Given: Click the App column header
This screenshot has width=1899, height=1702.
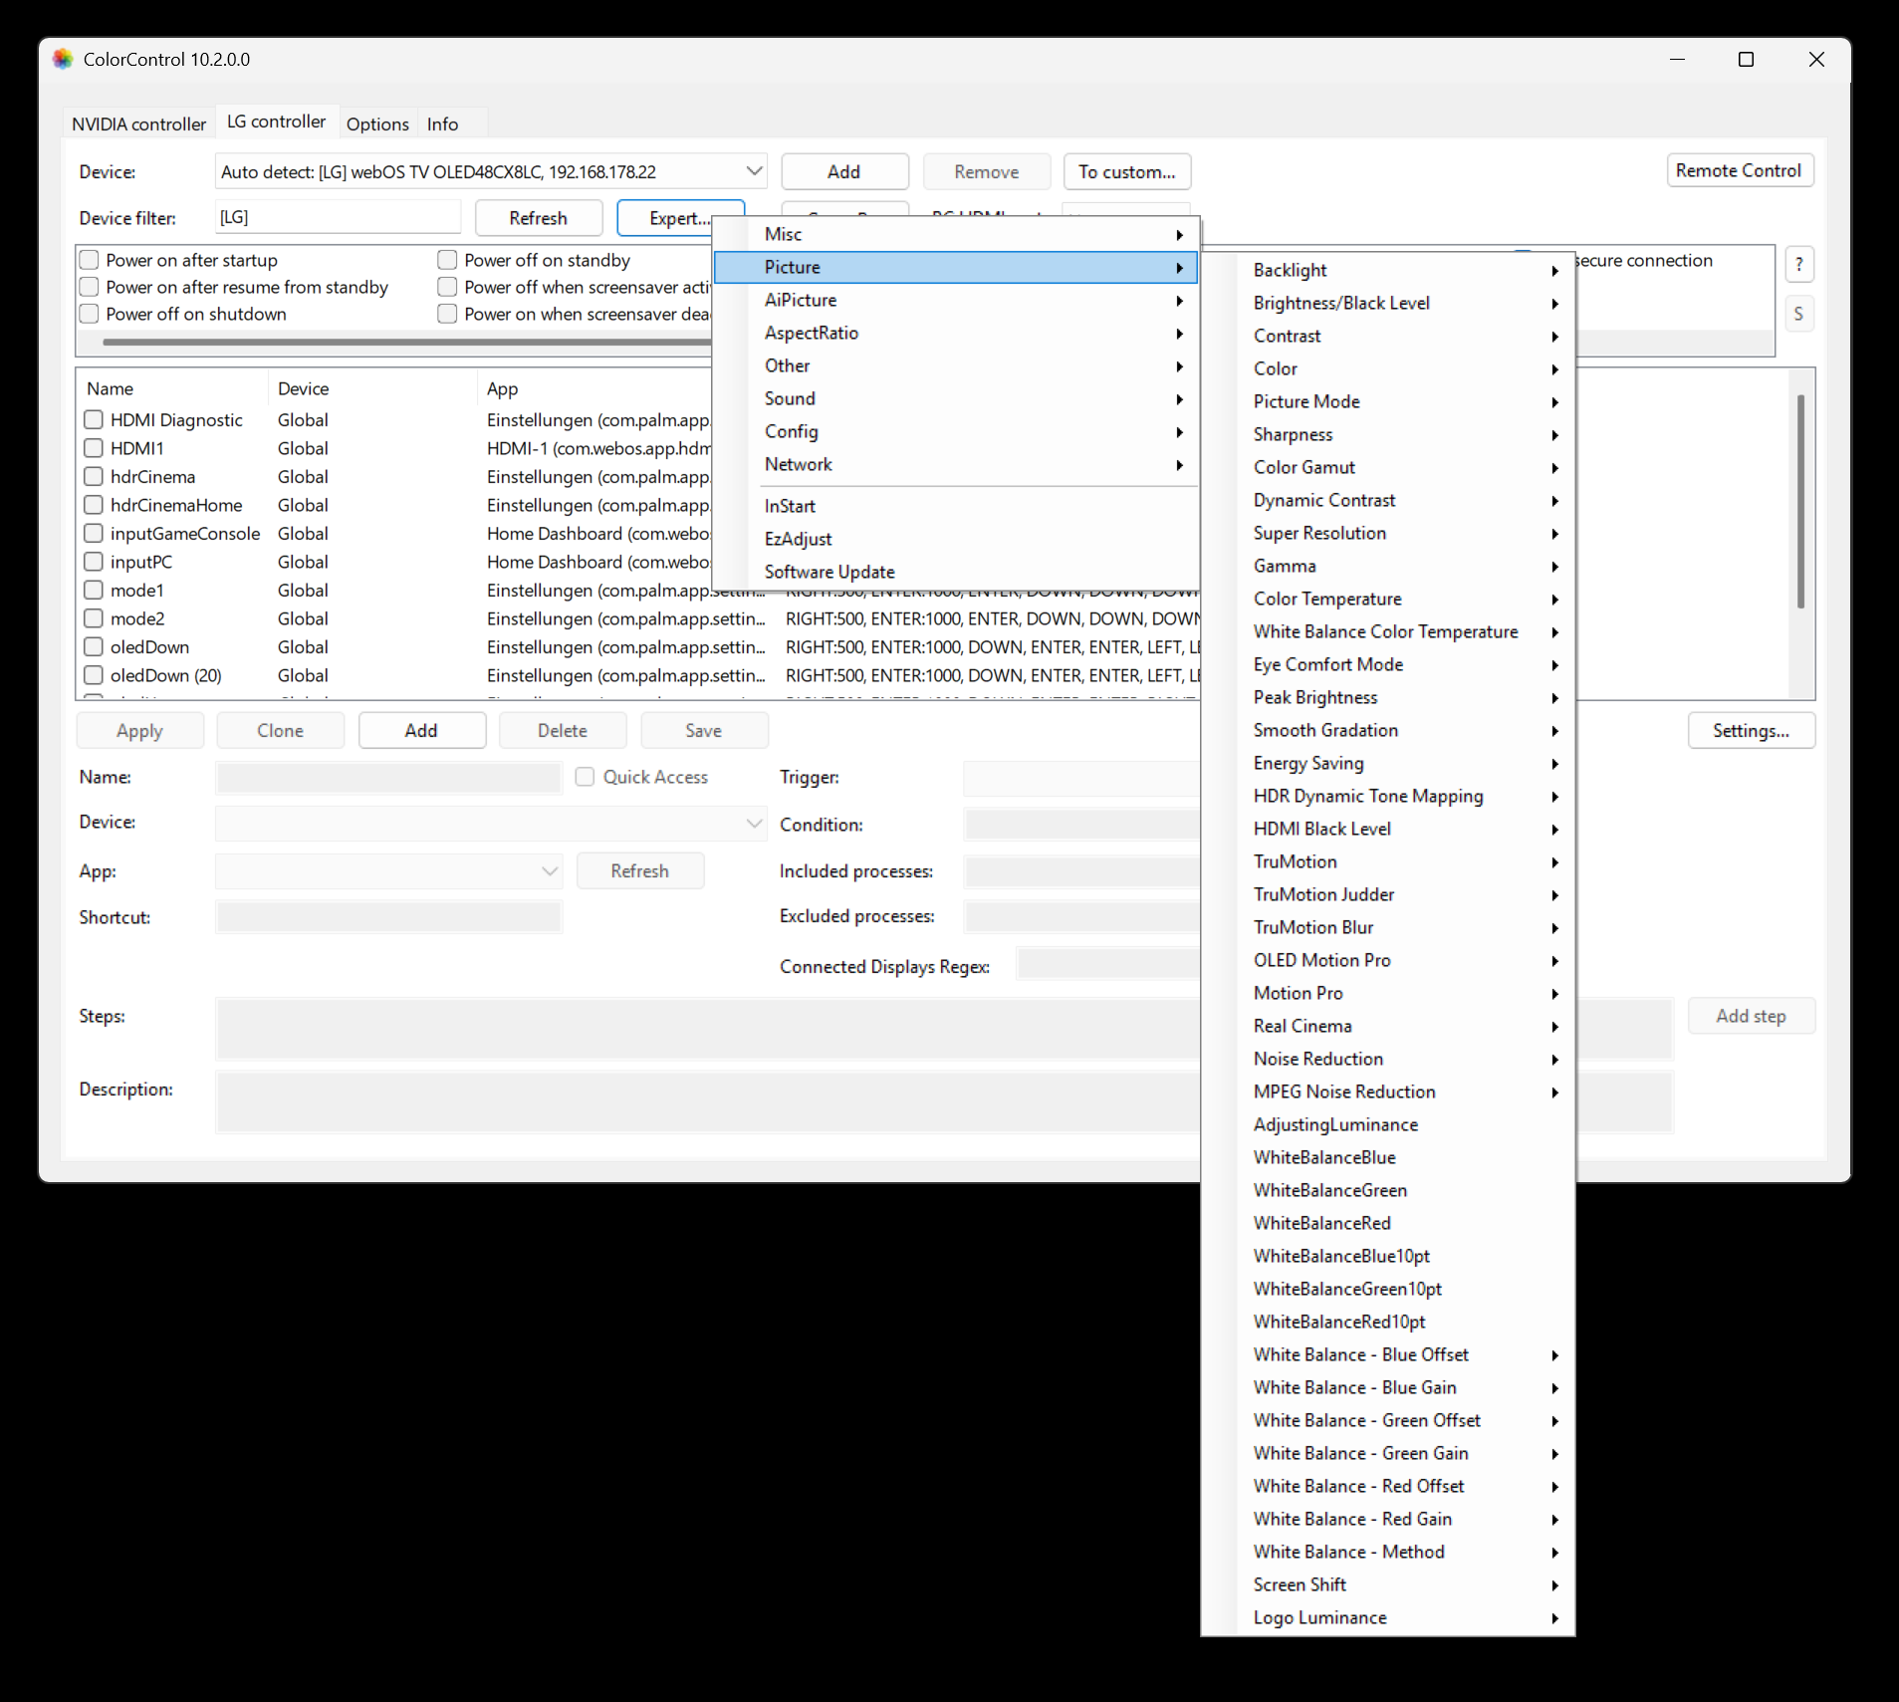Looking at the screenshot, I should [x=595, y=388].
